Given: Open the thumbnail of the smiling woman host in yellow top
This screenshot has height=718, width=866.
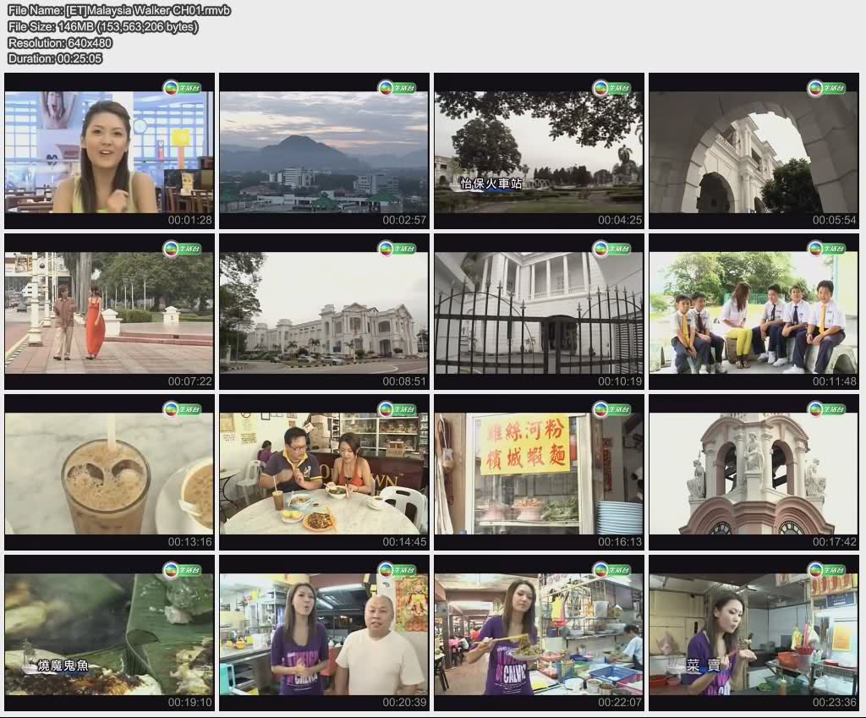Looking at the screenshot, I should pyautogui.click(x=109, y=151).
